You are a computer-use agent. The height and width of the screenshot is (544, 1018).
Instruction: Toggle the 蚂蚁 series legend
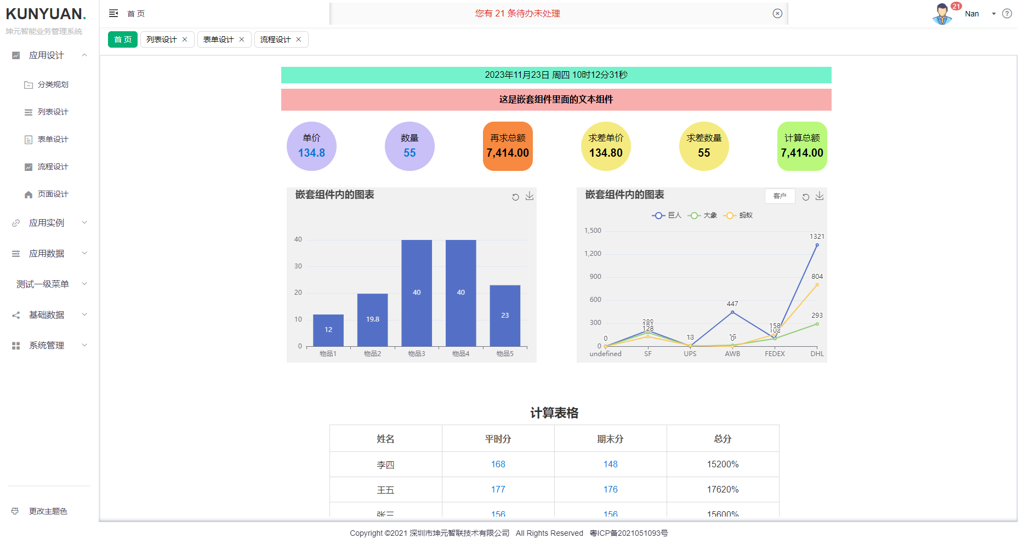pos(738,215)
